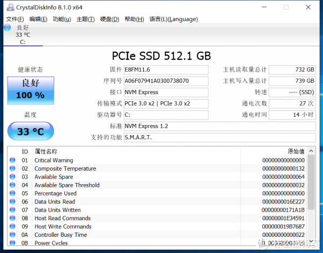The image size is (323, 253).
Task: Click the interface field NVM Express
Action: click(166, 92)
